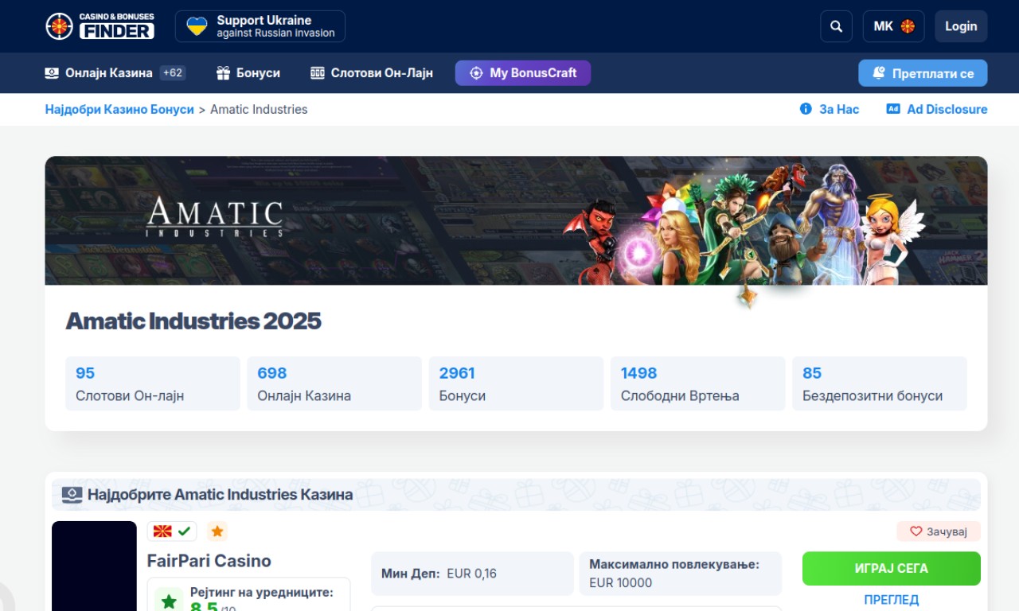Screen dimensions: 1019x611
Task: Click the ИГРАЈ СЕГА button
Action: tap(892, 569)
